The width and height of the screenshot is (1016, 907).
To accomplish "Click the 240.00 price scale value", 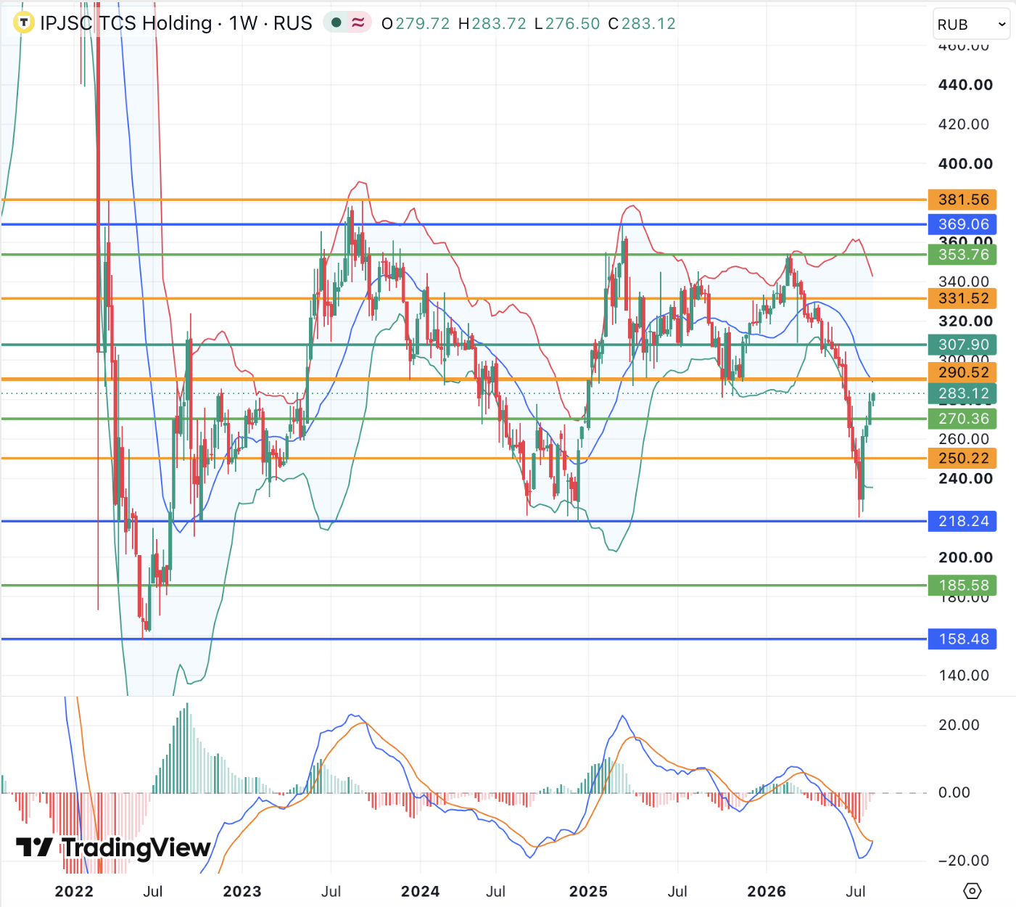I will point(965,479).
